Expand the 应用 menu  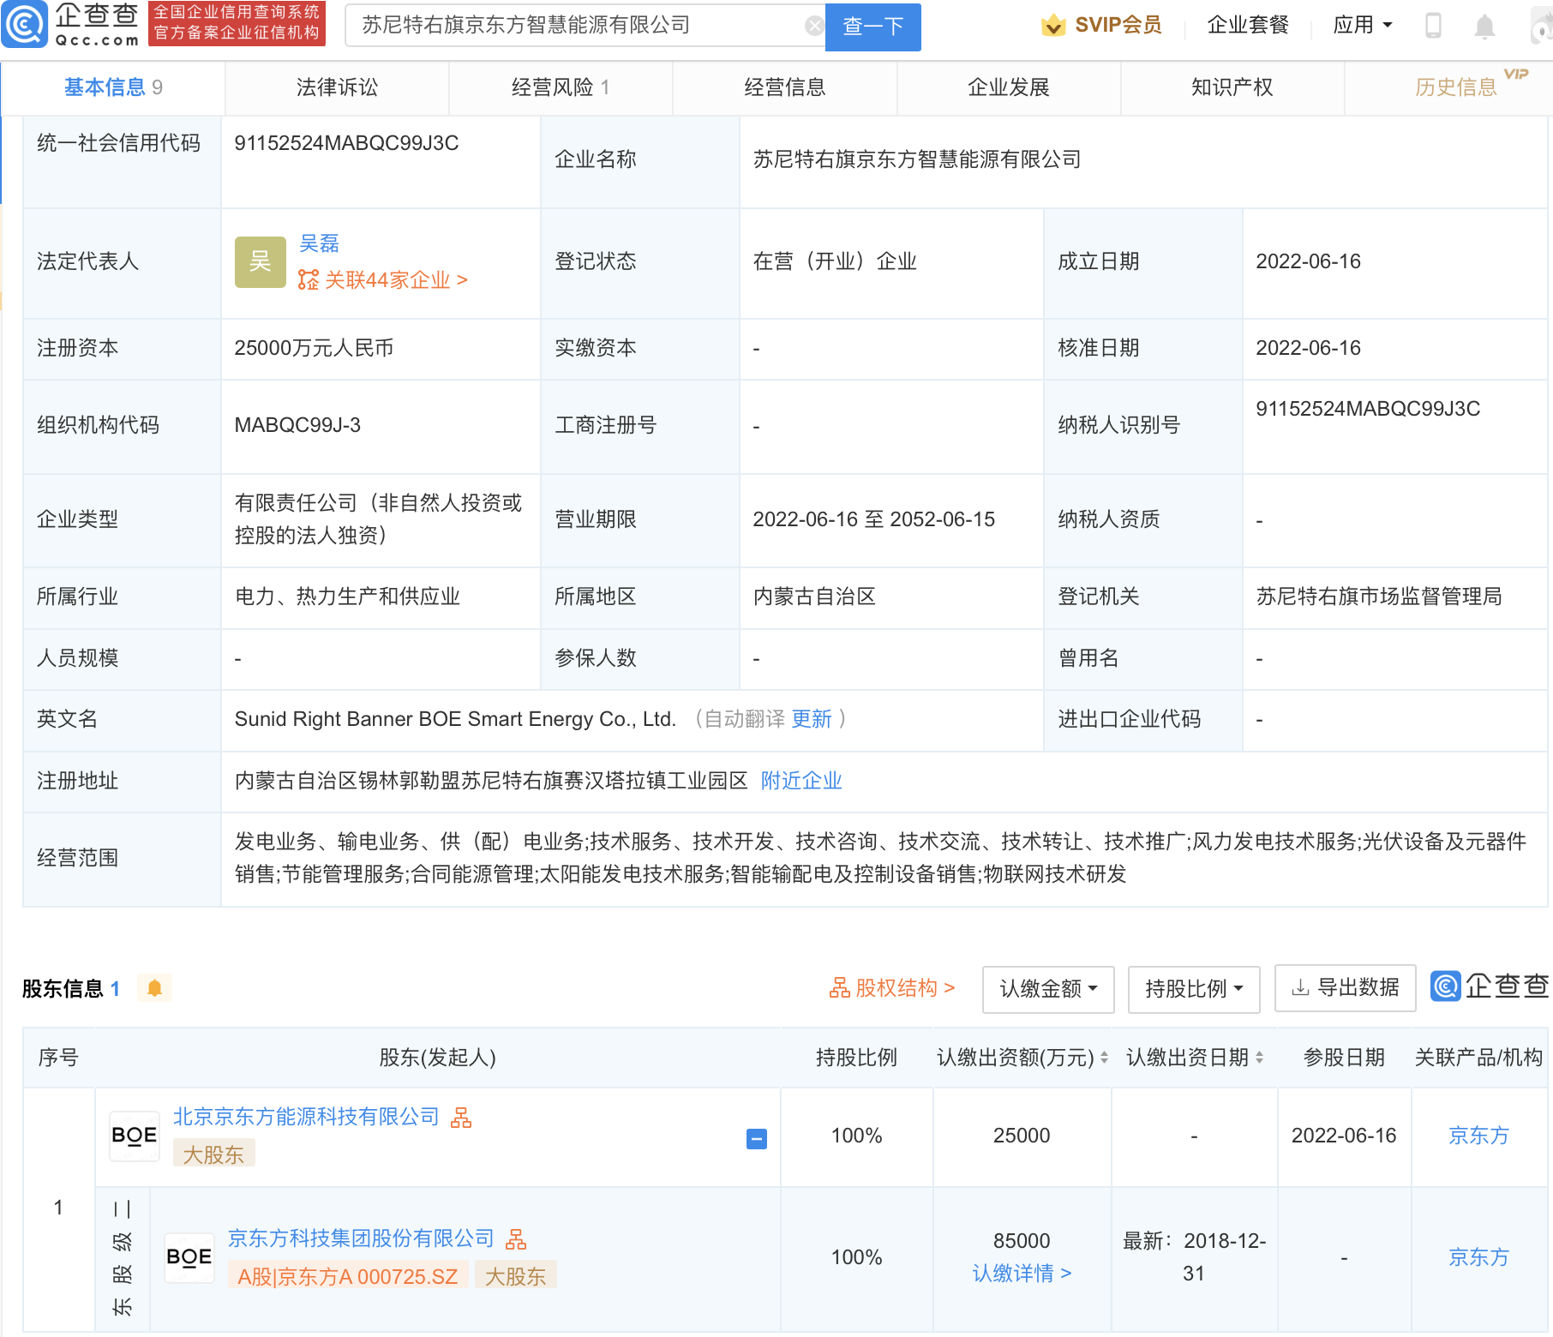1362,26
